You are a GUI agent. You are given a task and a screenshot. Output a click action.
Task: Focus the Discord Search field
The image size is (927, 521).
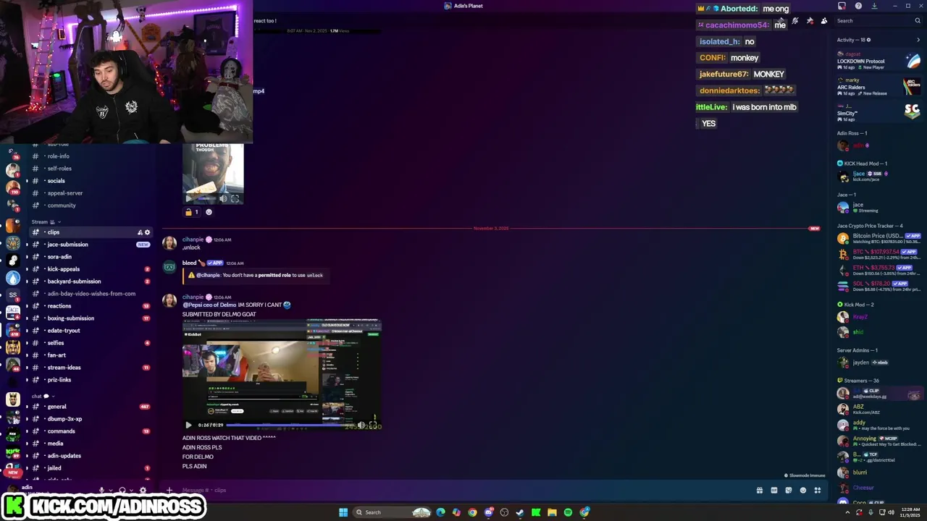(x=878, y=21)
